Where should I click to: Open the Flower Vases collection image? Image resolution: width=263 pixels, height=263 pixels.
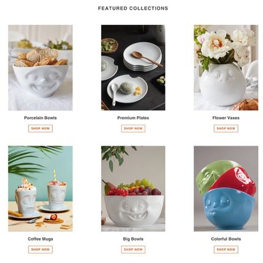tap(226, 68)
